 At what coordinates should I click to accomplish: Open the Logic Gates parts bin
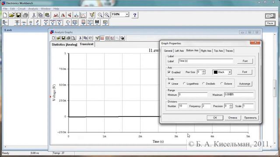(x=68, y=22)
